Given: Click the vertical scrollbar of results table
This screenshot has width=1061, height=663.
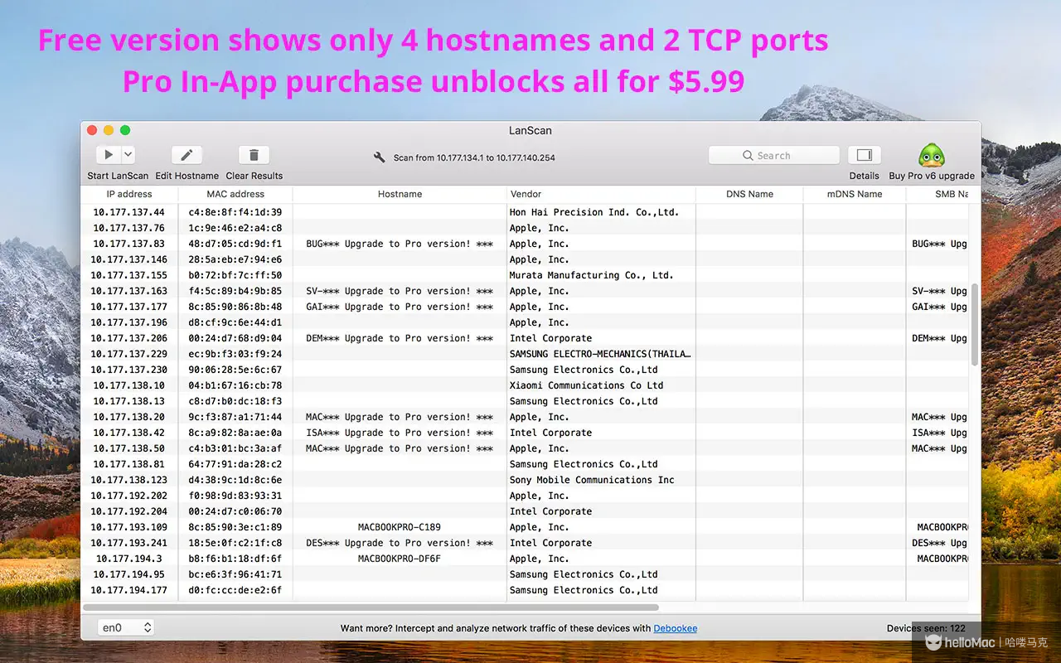Looking at the screenshot, I should 975,323.
